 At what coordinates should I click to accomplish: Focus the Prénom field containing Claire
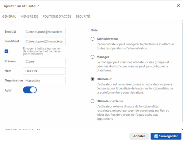tap(44, 61)
